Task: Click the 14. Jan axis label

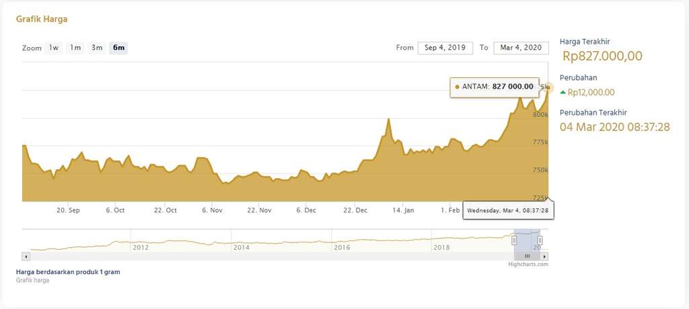Action: (404, 210)
